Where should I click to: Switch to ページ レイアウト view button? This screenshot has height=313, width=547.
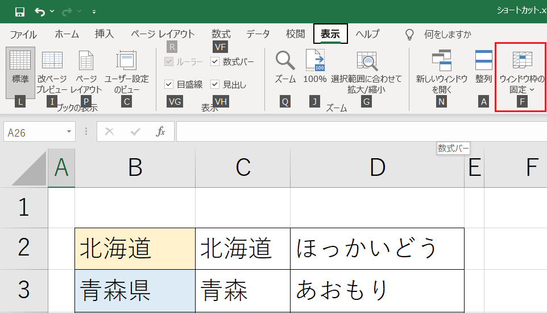coord(86,73)
